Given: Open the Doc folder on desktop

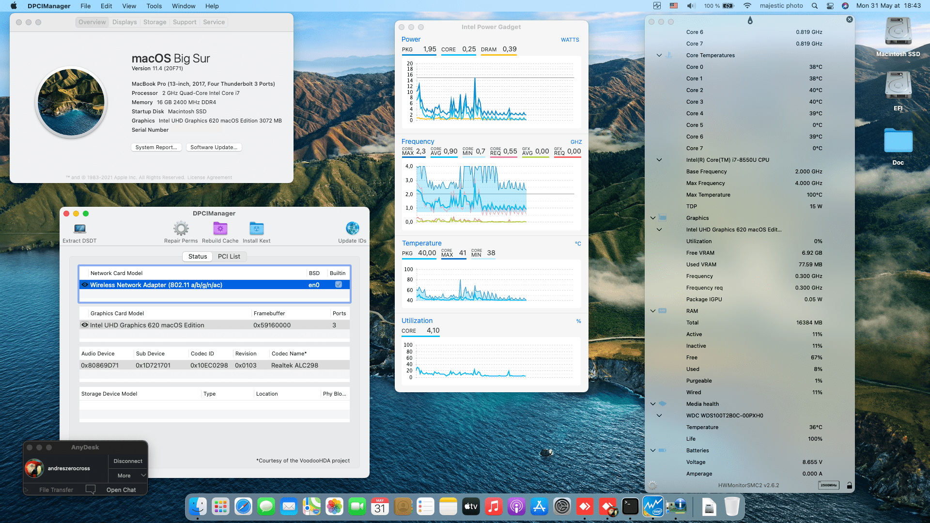Looking at the screenshot, I should click(x=898, y=141).
